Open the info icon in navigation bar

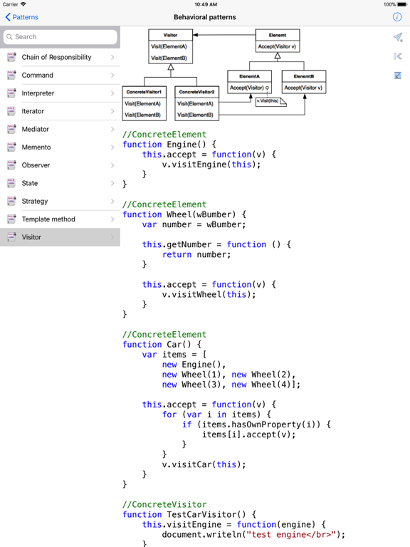coord(397,17)
